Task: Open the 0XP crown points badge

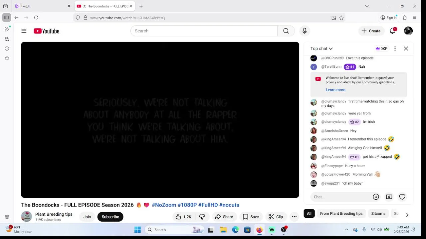Action: (381, 48)
